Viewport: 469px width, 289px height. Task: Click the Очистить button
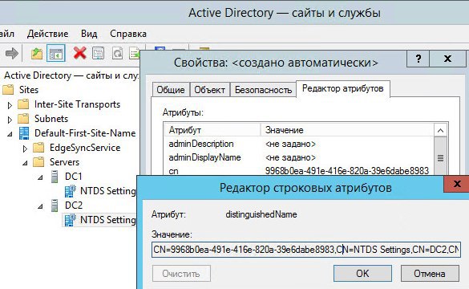coord(181,274)
